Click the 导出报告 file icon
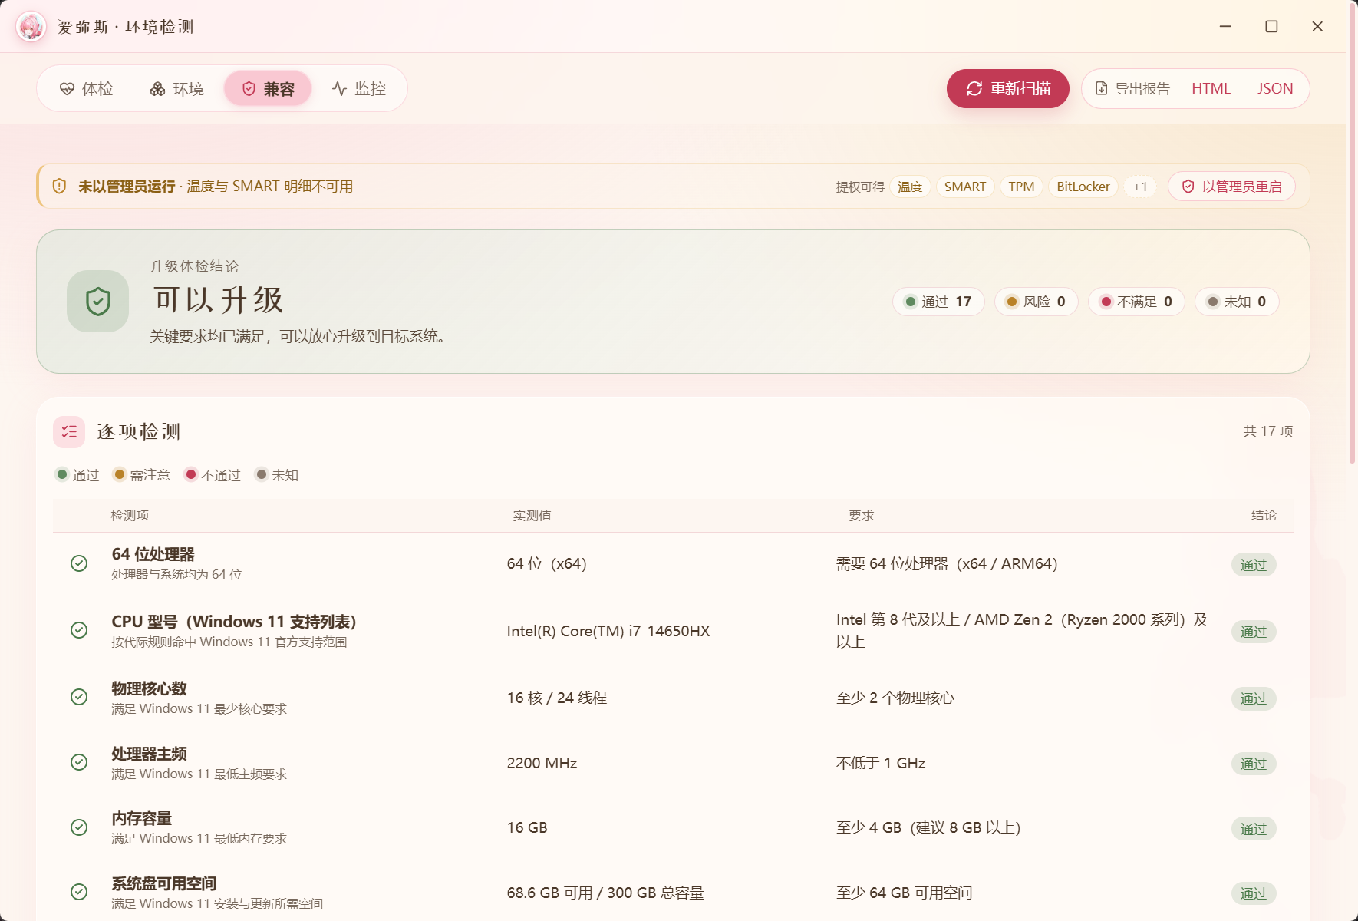 (1102, 88)
